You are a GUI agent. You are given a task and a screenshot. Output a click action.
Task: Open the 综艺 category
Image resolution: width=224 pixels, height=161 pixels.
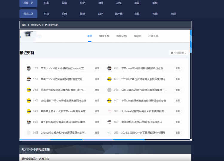(x=82, y=3)
